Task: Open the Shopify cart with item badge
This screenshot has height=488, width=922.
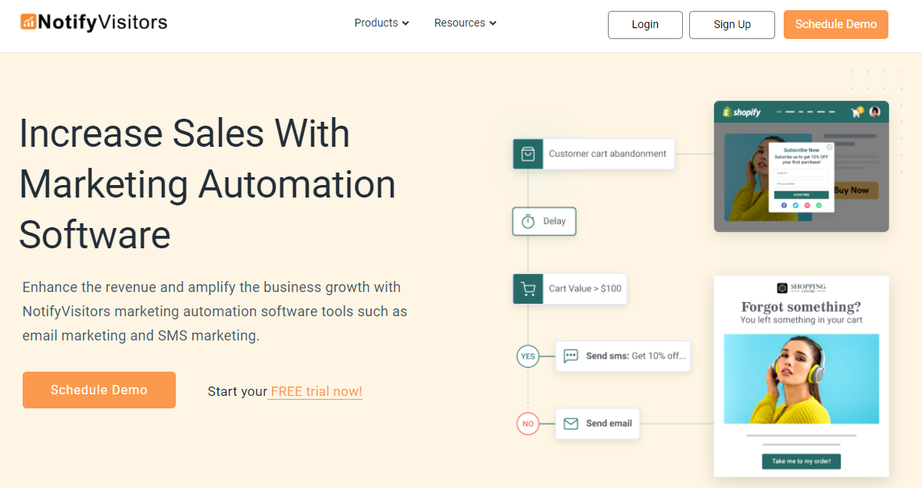Action: tap(856, 112)
